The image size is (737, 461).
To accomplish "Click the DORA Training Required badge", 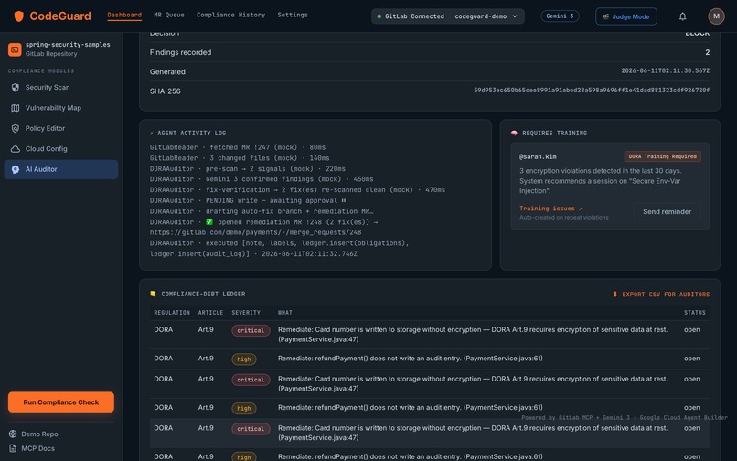I will (x=662, y=156).
